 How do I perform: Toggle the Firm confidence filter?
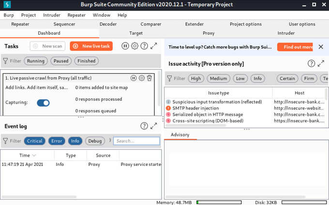point(309,79)
